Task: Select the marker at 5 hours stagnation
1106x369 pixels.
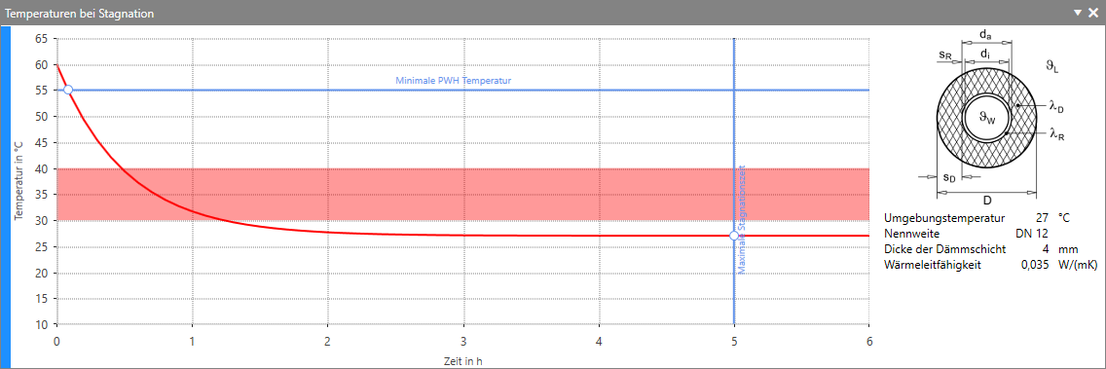Action: tap(734, 236)
